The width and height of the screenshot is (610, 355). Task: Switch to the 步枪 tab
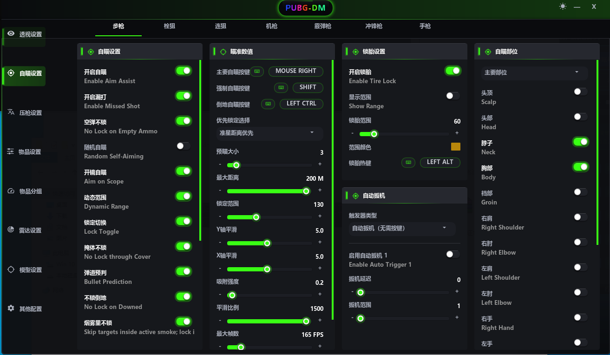click(x=118, y=26)
